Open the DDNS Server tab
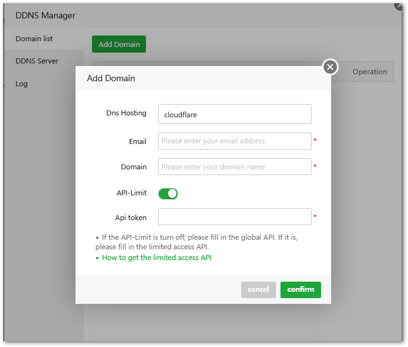The width and height of the screenshot is (408, 347). pyautogui.click(x=37, y=61)
